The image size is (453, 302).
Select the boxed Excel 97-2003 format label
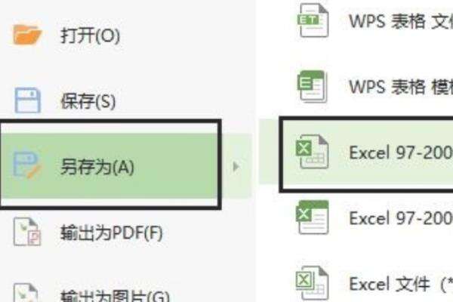tap(401, 153)
